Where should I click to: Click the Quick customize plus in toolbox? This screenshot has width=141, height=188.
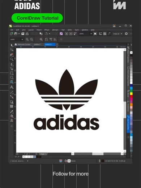(x=12, y=126)
